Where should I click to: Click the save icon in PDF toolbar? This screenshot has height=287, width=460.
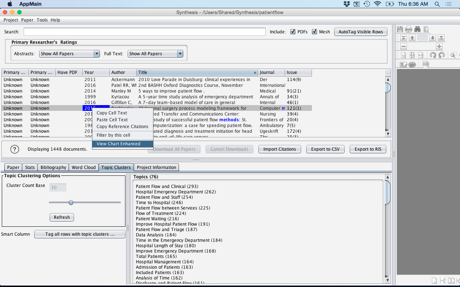coord(400,29)
